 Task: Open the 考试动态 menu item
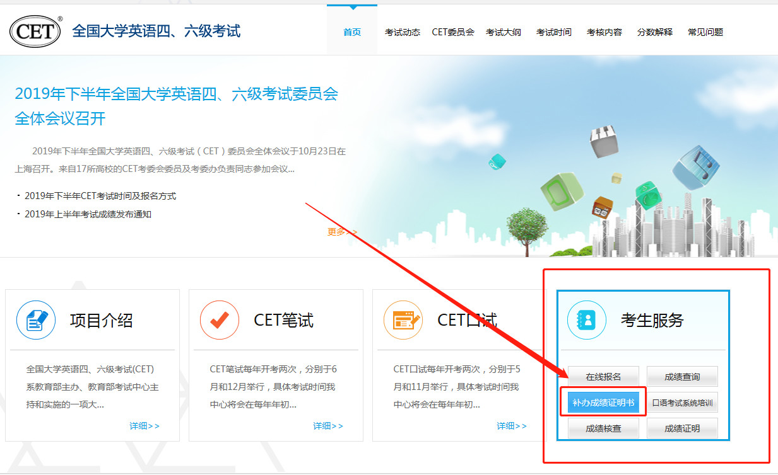tap(403, 32)
